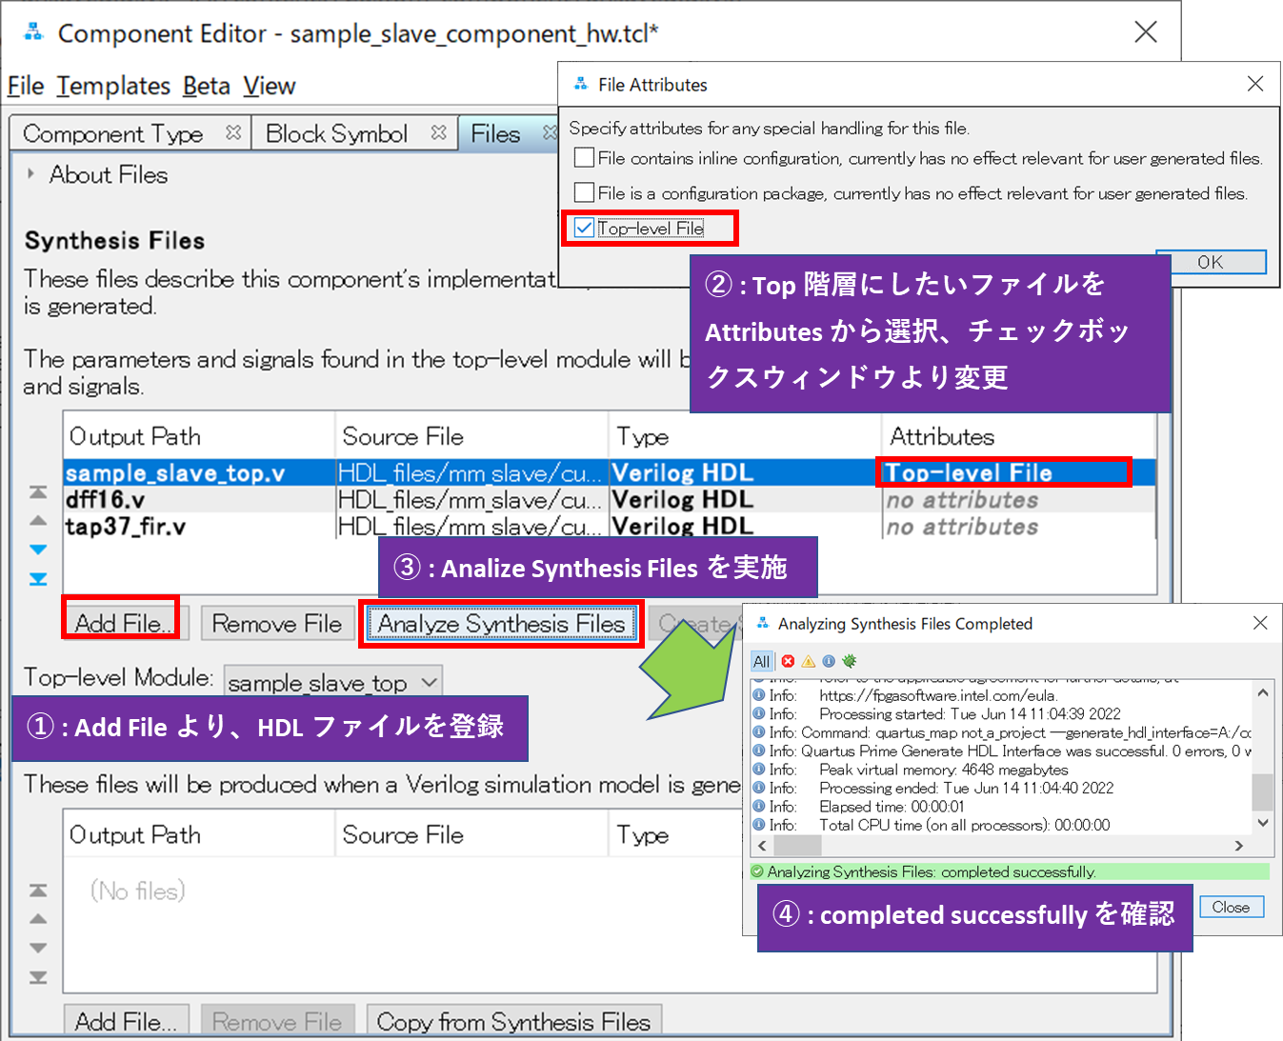Click the Analyze Synthesis Files button
Image resolution: width=1283 pixels, height=1041 pixels.
[x=502, y=624]
